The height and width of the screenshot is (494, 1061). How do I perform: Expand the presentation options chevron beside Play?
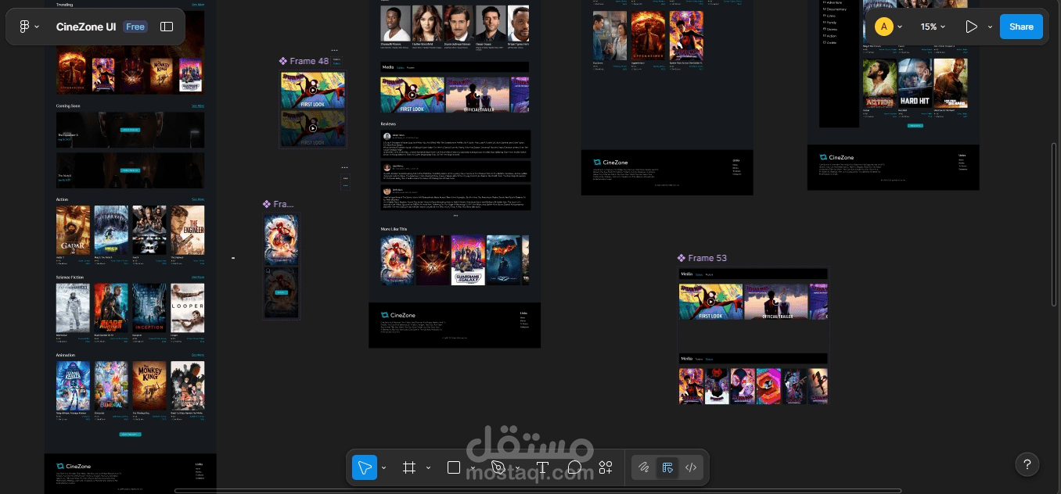tap(990, 27)
